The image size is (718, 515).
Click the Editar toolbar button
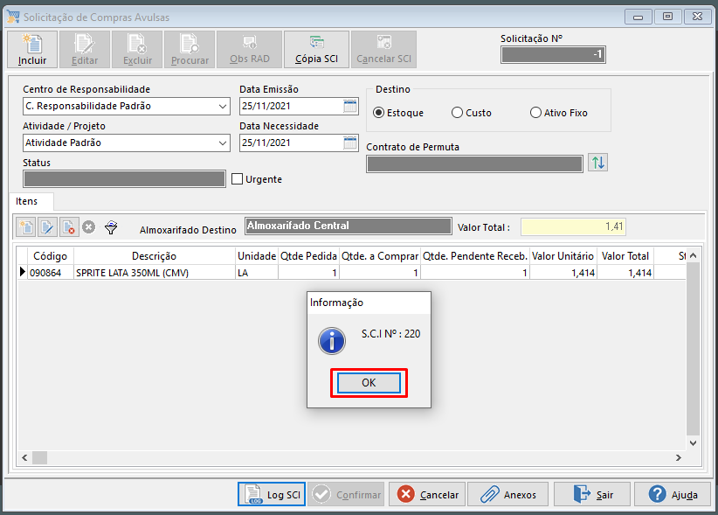click(85, 50)
